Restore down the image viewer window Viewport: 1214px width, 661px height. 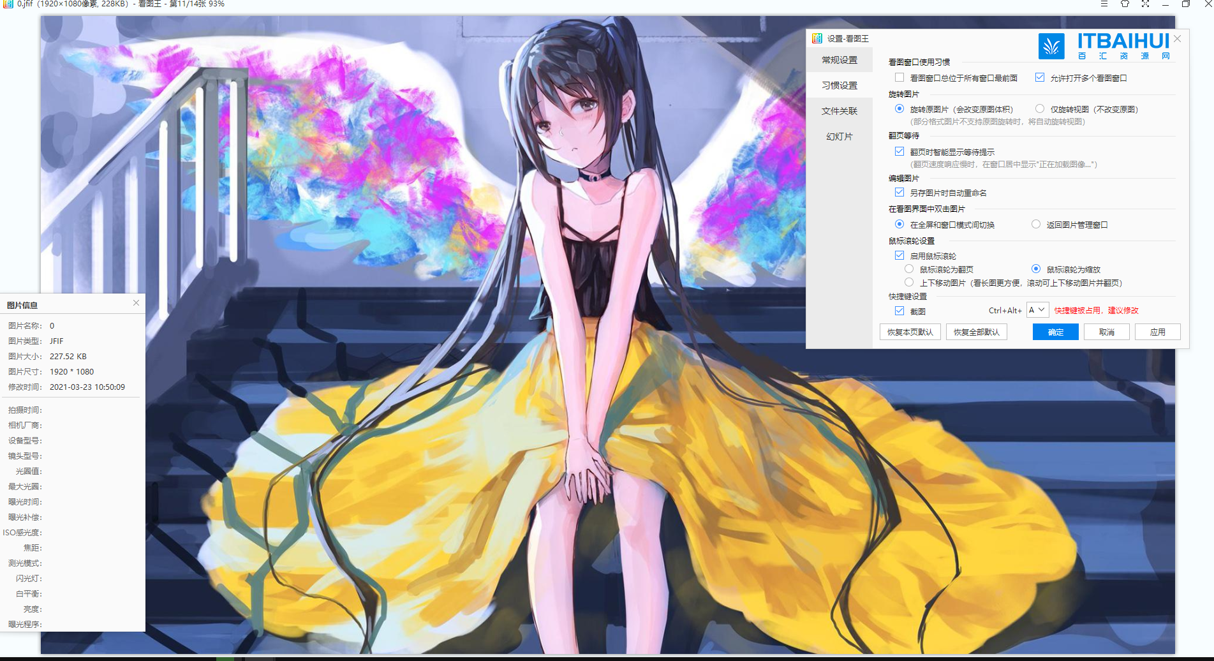[1186, 4]
